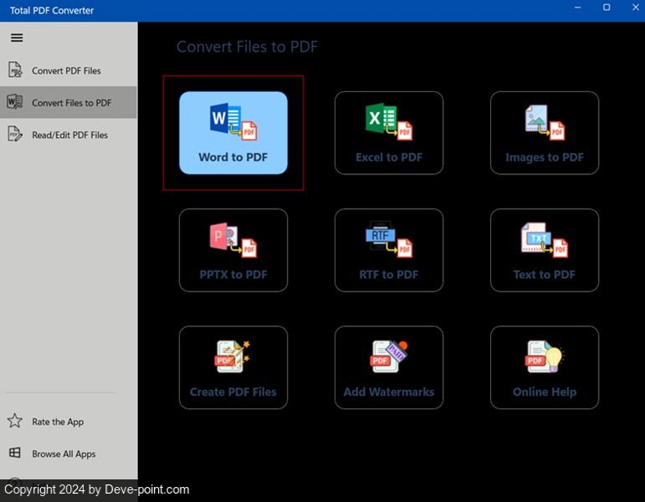645x502 pixels.
Task: Select Convert Files to PDF menu item
Action: tap(69, 102)
